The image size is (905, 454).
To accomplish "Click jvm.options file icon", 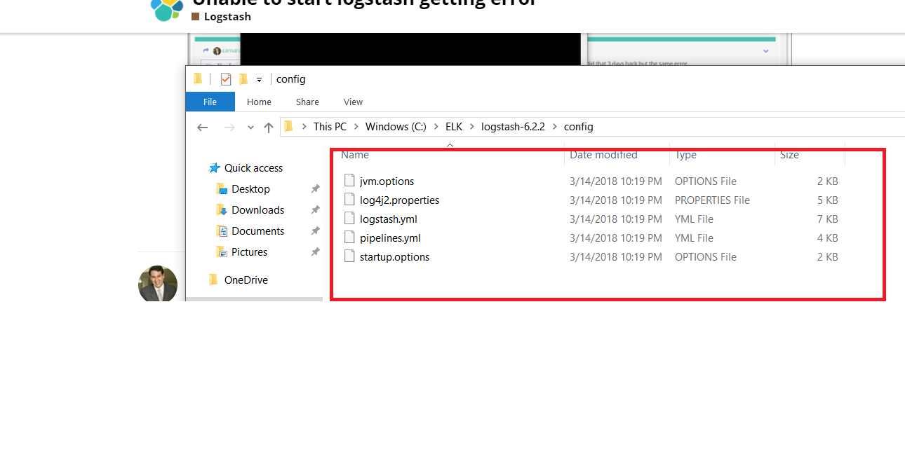I will (349, 181).
